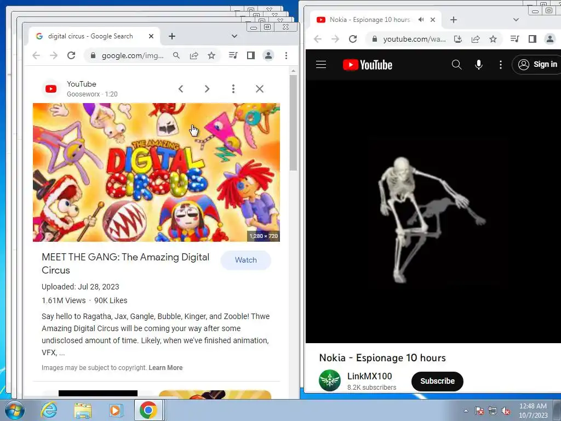Open profile avatar in Google Chrome window

tap(268, 55)
